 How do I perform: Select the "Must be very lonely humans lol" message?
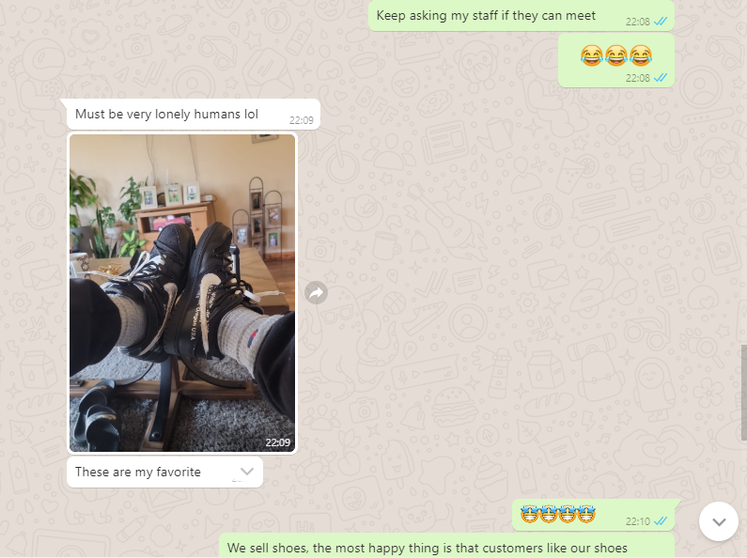tap(194, 115)
